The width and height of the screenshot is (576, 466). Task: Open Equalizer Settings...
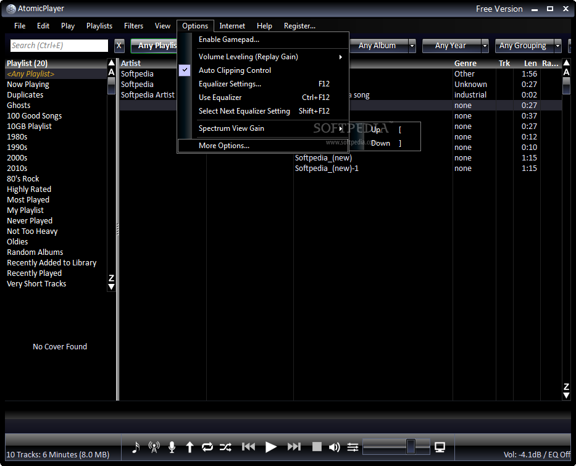click(263, 84)
